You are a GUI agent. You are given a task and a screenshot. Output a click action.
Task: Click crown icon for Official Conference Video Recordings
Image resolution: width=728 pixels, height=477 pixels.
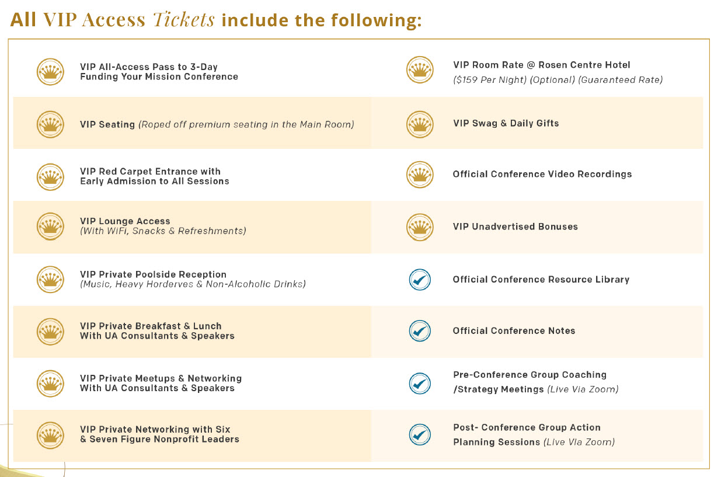(x=420, y=174)
